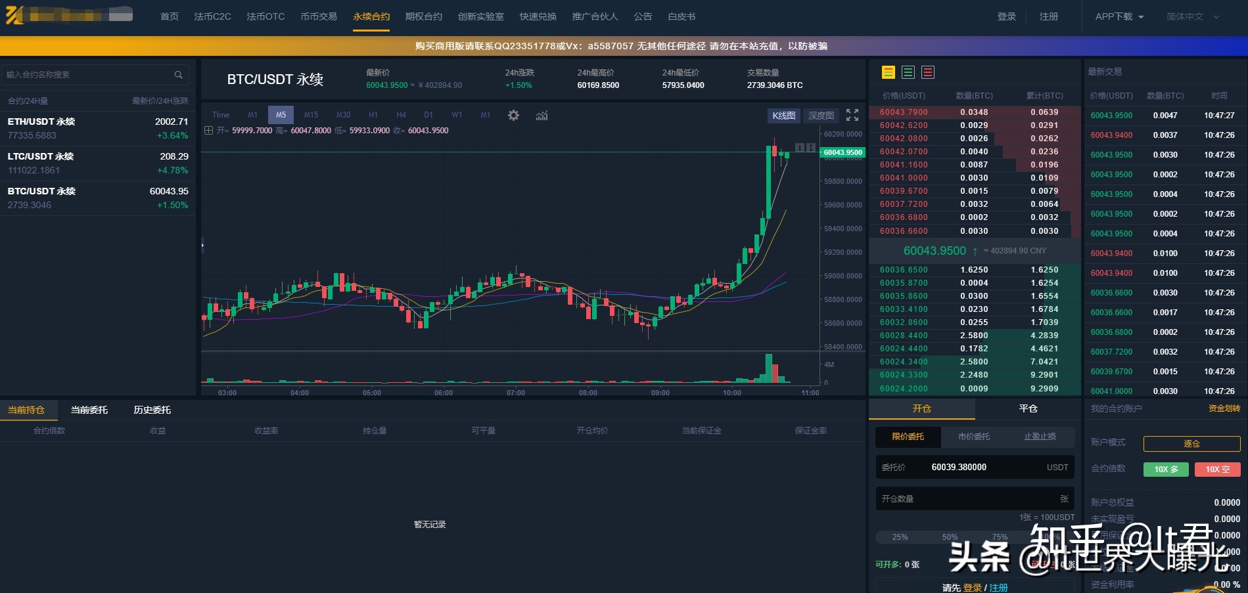
Task: Click the contract name search field
Action: coord(95,75)
